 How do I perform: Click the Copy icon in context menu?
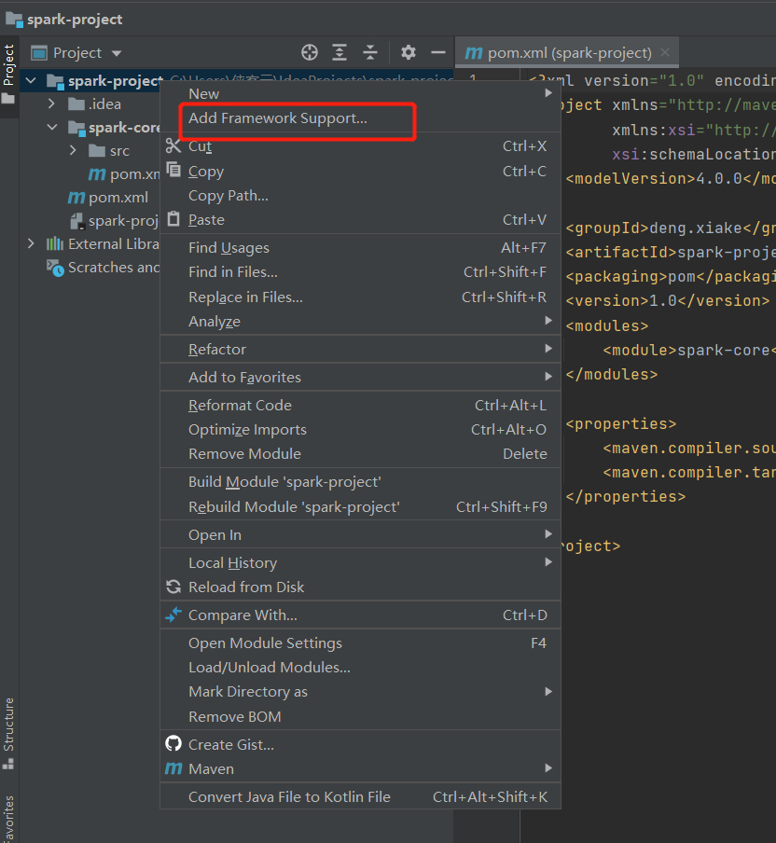tap(173, 170)
